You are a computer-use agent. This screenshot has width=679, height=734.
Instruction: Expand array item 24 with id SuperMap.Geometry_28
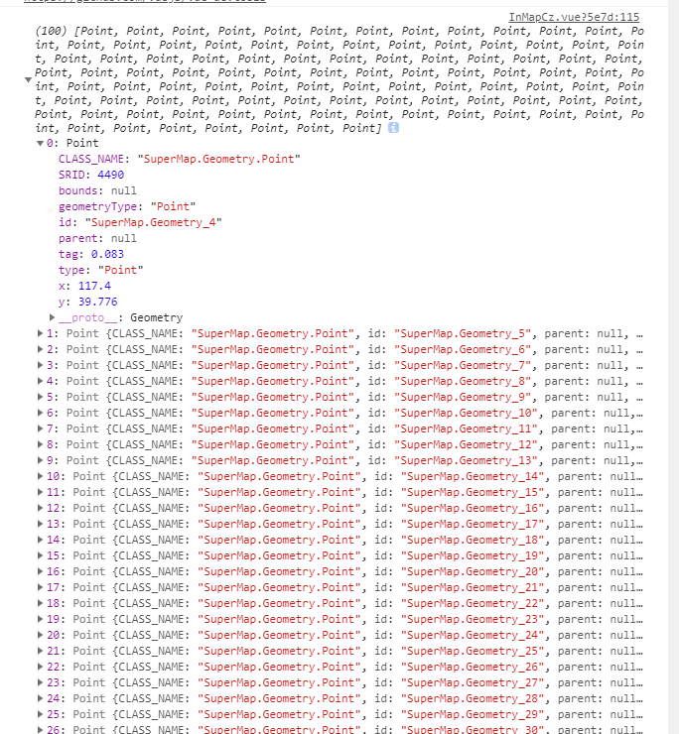tap(41, 699)
